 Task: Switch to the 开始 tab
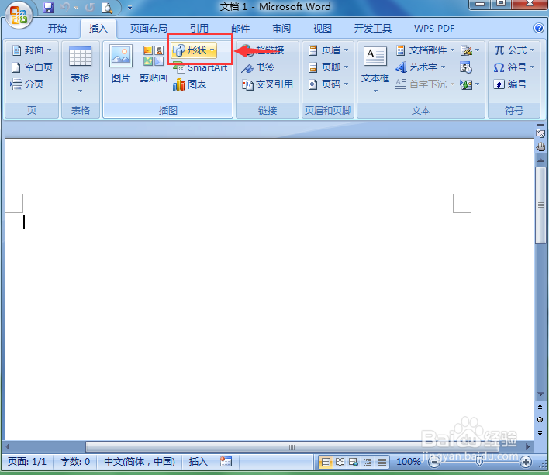57,29
